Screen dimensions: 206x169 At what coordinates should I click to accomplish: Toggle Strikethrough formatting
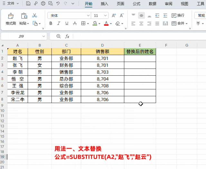(x=75, y=23)
